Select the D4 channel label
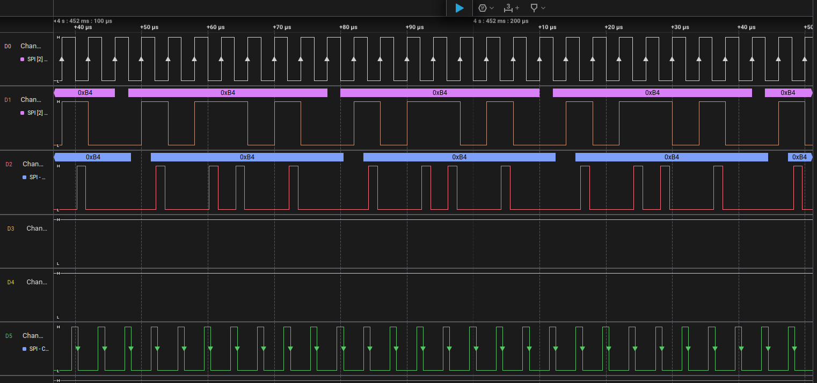 click(x=11, y=282)
